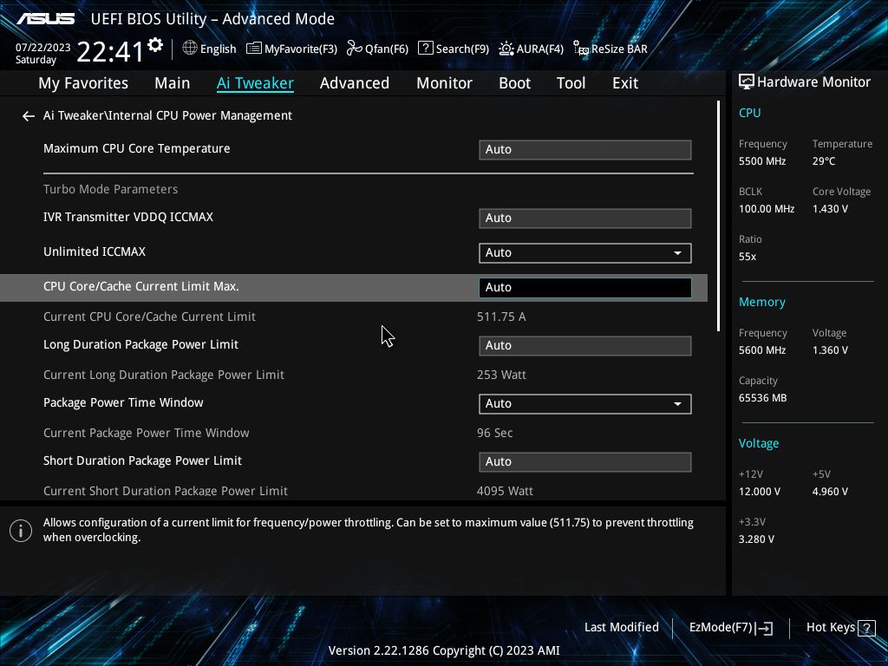Image resolution: width=888 pixels, height=666 pixels.
Task: Select the Maximum CPU Core Temperature label
Action: coord(136,149)
